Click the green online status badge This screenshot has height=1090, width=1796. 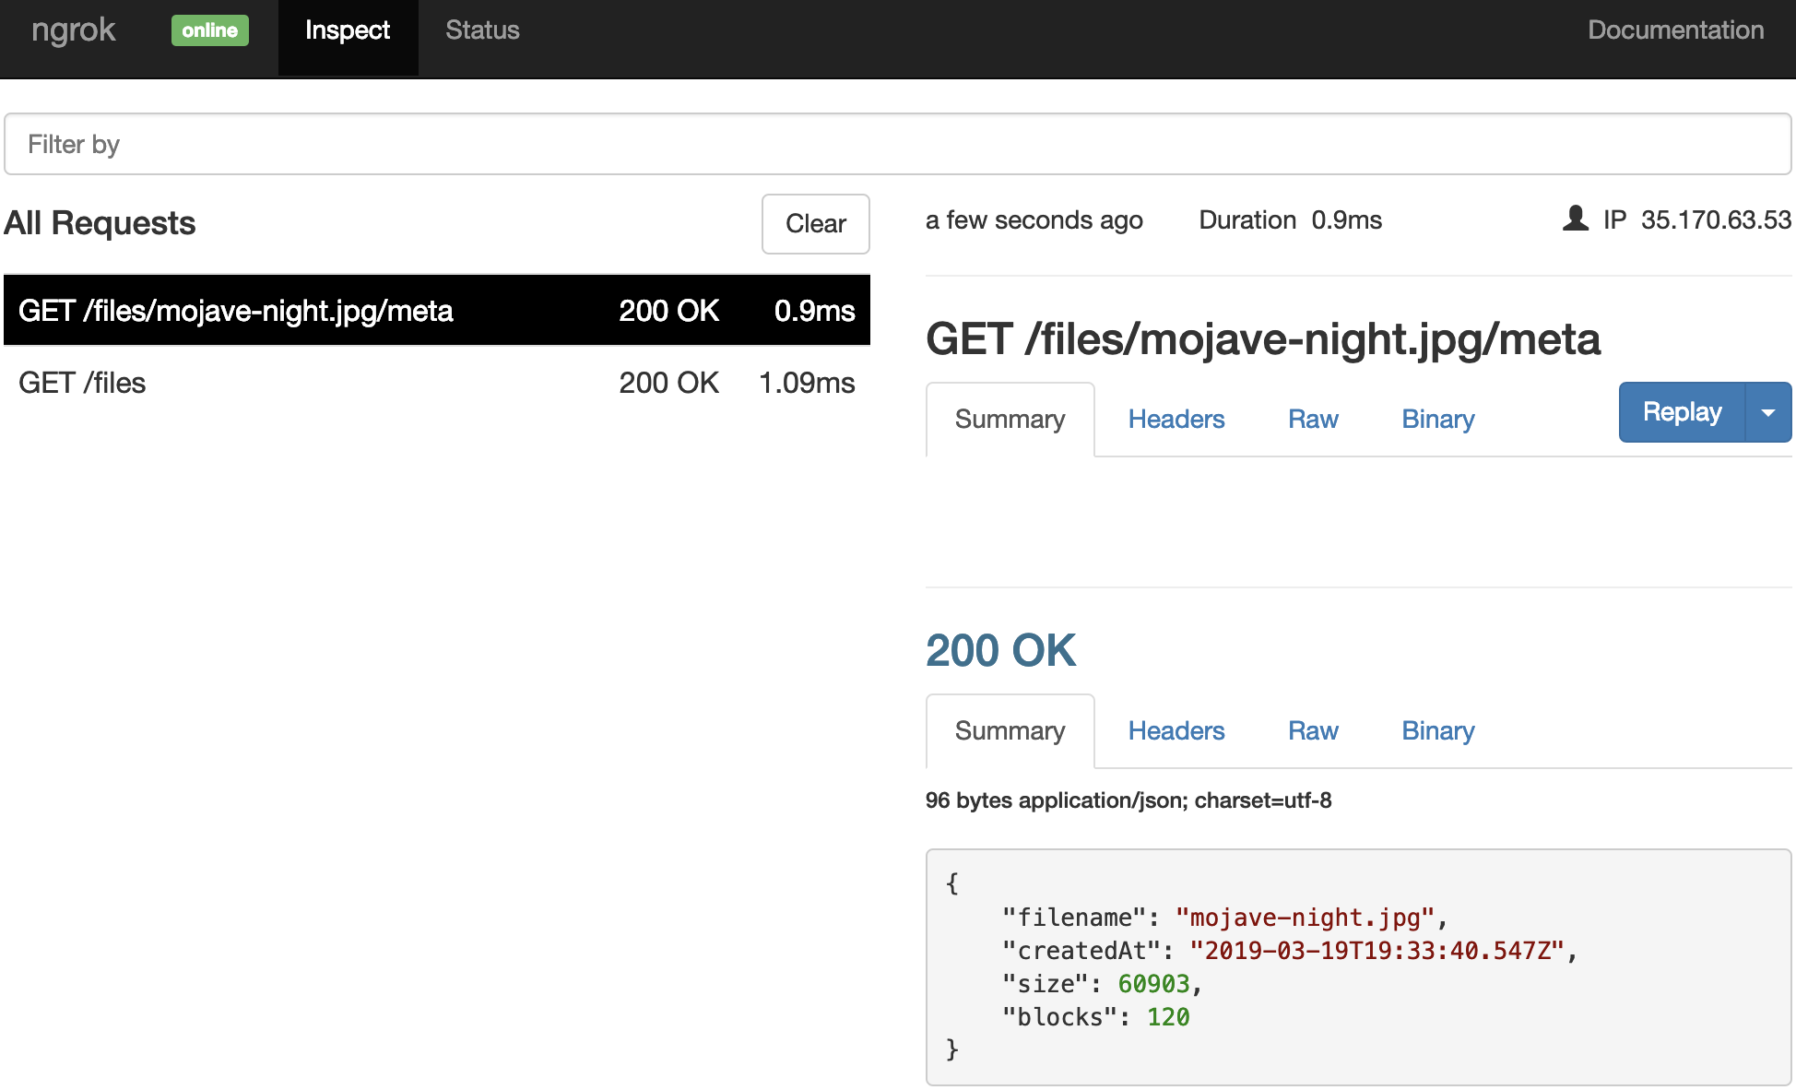click(x=209, y=30)
